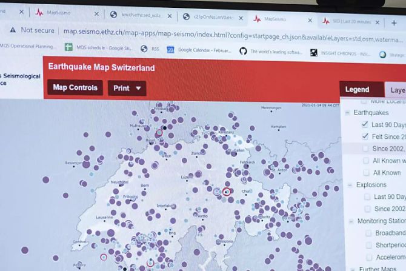Open the Print dropdown menu
406x271 pixels.
(x=127, y=88)
